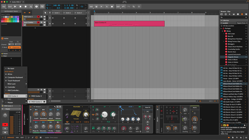Viewport: 249px width, 140px height.
Task: Open the ADSR envelope type dropdown
Action: click(x=131, y=107)
